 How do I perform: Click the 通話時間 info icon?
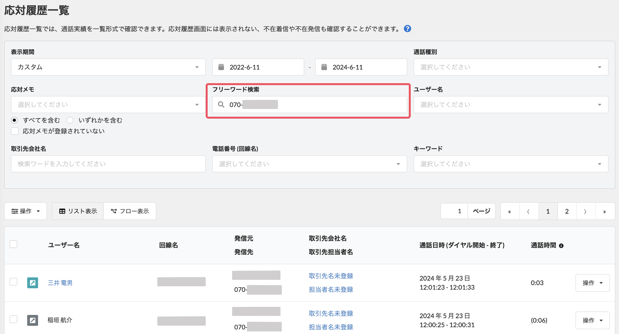click(x=561, y=246)
